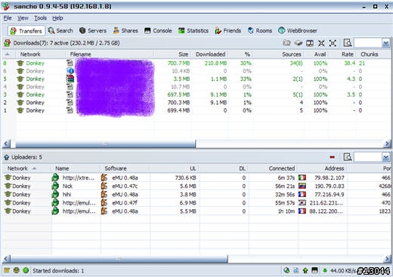Image resolution: width=393 pixels, height=277 pixels.
Task: Click the Donkey network icon in download row 8
Action: [x=20, y=63]
